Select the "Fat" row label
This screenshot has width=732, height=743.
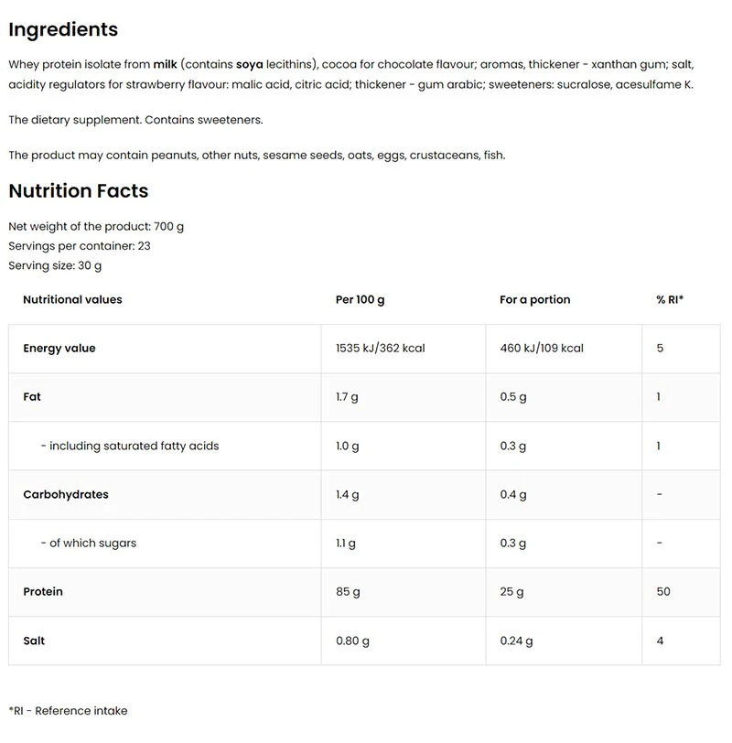coord(32,397)
